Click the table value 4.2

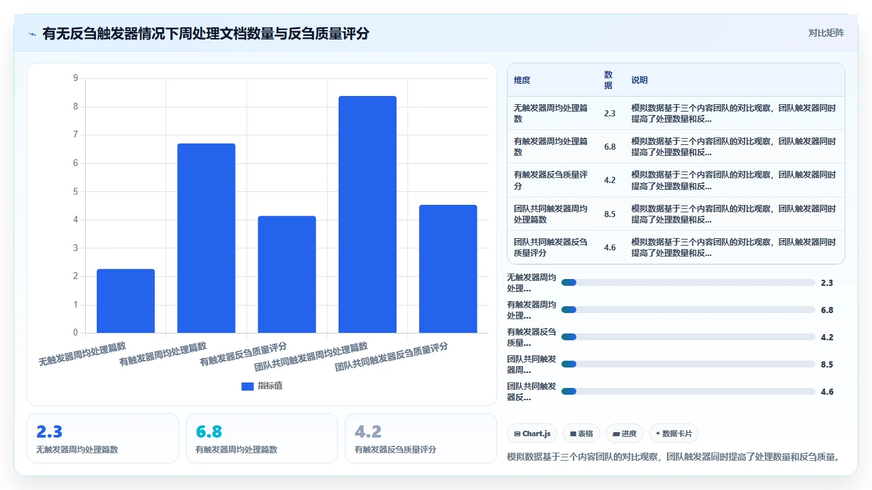tap(610, 180)
